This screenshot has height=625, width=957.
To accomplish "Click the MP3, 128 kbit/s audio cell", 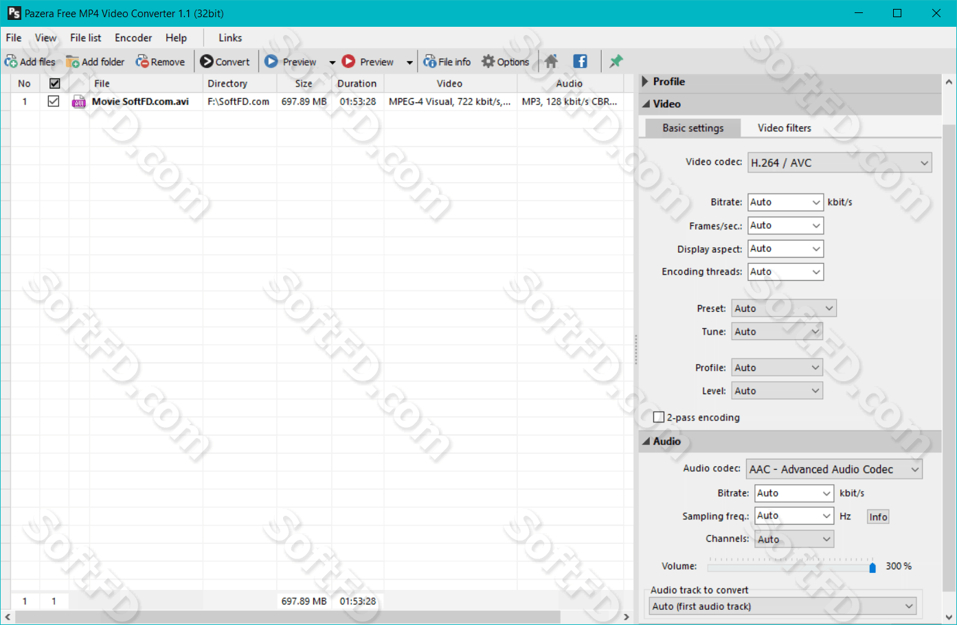I will (570, 102).
